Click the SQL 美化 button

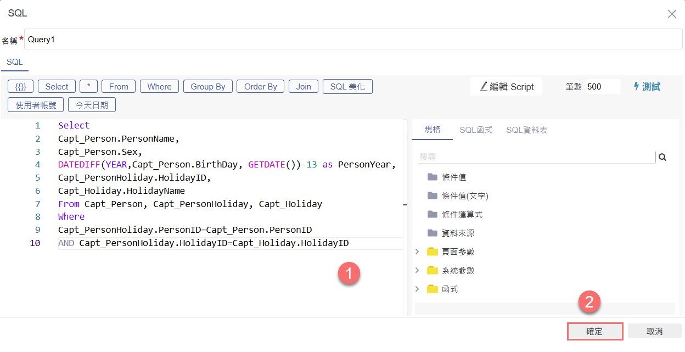pyautogui.click(x=347, y=87)
